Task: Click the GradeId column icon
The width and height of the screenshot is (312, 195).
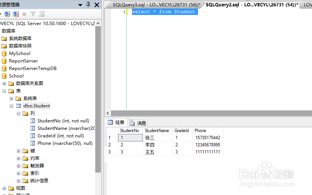Action: click(33, 136)
